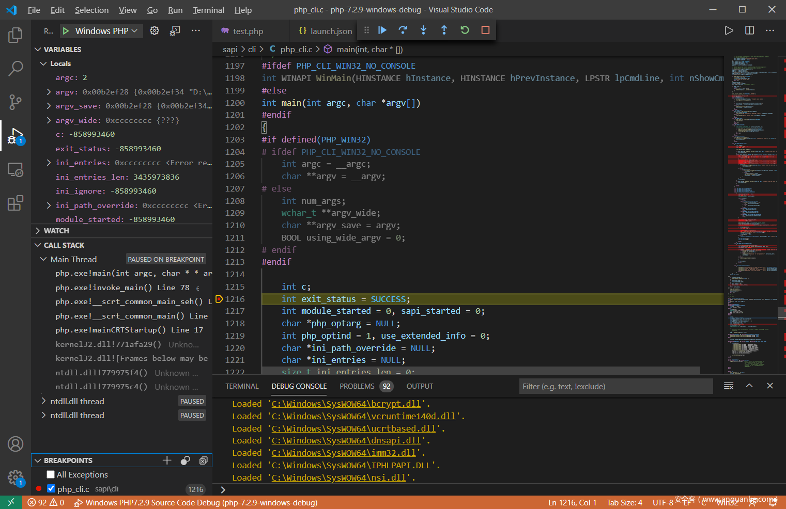The width and height of the screenshot is (786, 509).
Task: Uncheck the php_cli.c breakpoint checkbox
Action: 51,488
